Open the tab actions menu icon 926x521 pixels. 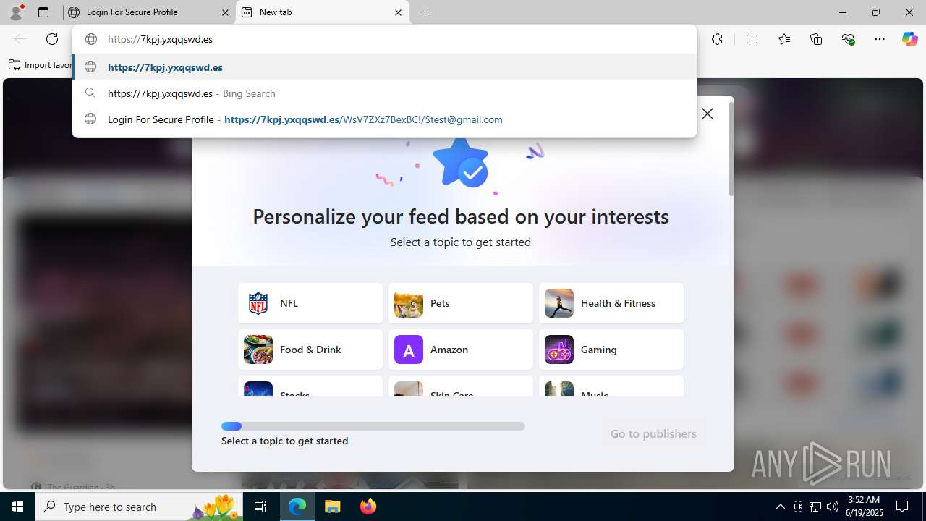click(43, 12)
